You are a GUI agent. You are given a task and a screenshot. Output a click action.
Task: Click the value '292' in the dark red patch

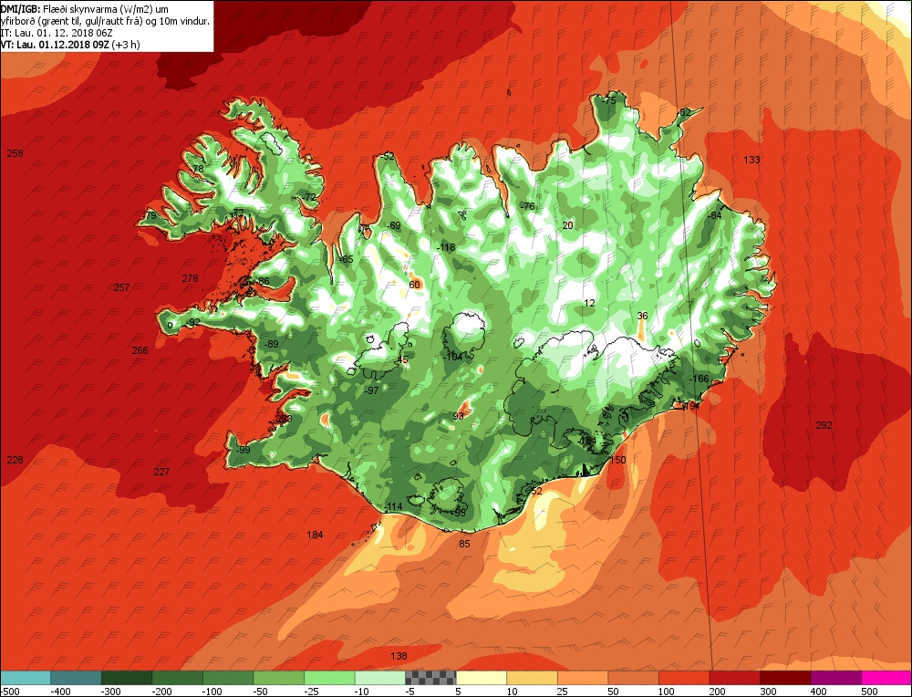(x=824, y=425)
